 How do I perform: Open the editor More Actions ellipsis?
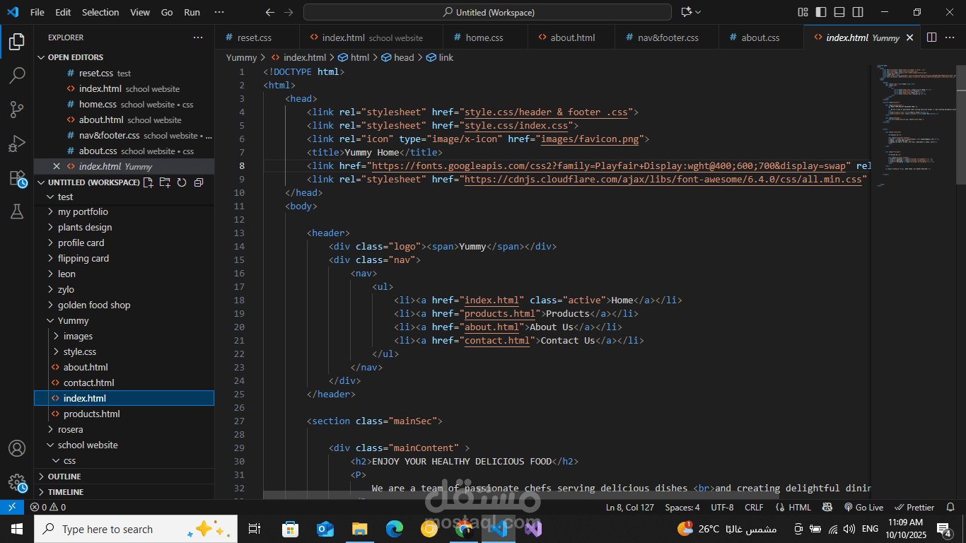click(x=951, y=37)
